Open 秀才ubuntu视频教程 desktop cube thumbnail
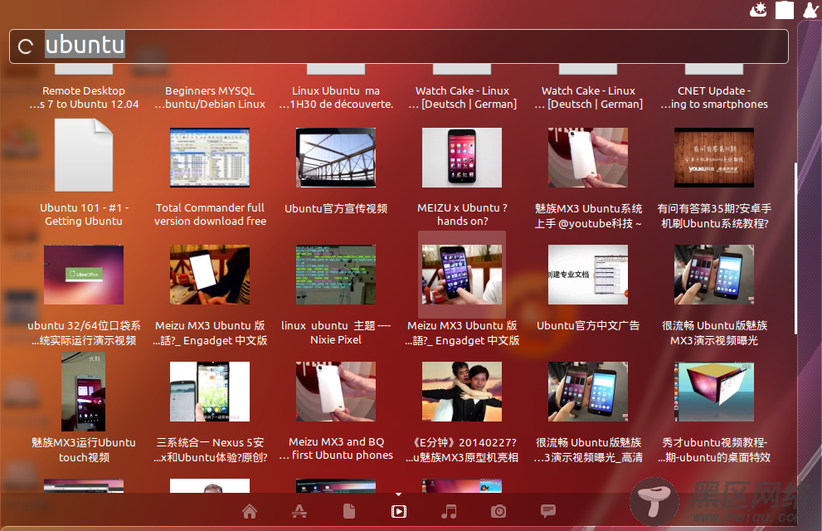 pyautogui.click(x=714, y=392)
